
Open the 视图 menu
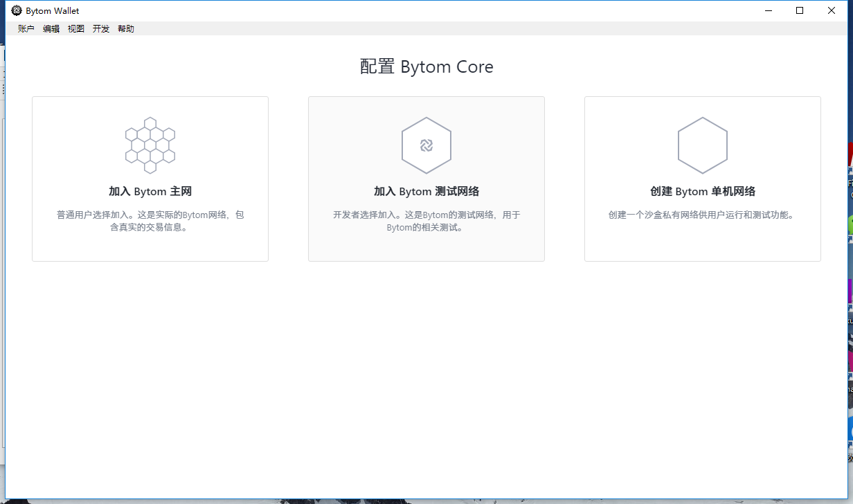coord(76,28)
